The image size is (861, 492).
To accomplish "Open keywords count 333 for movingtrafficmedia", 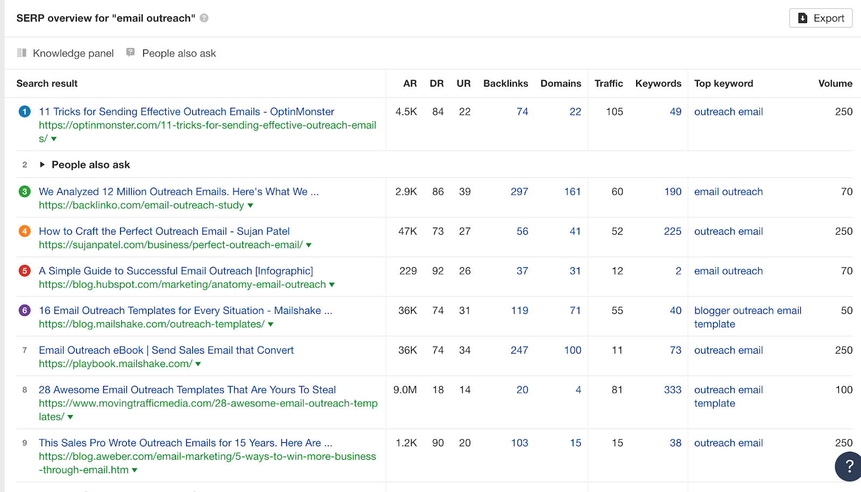I will [672, 390].
